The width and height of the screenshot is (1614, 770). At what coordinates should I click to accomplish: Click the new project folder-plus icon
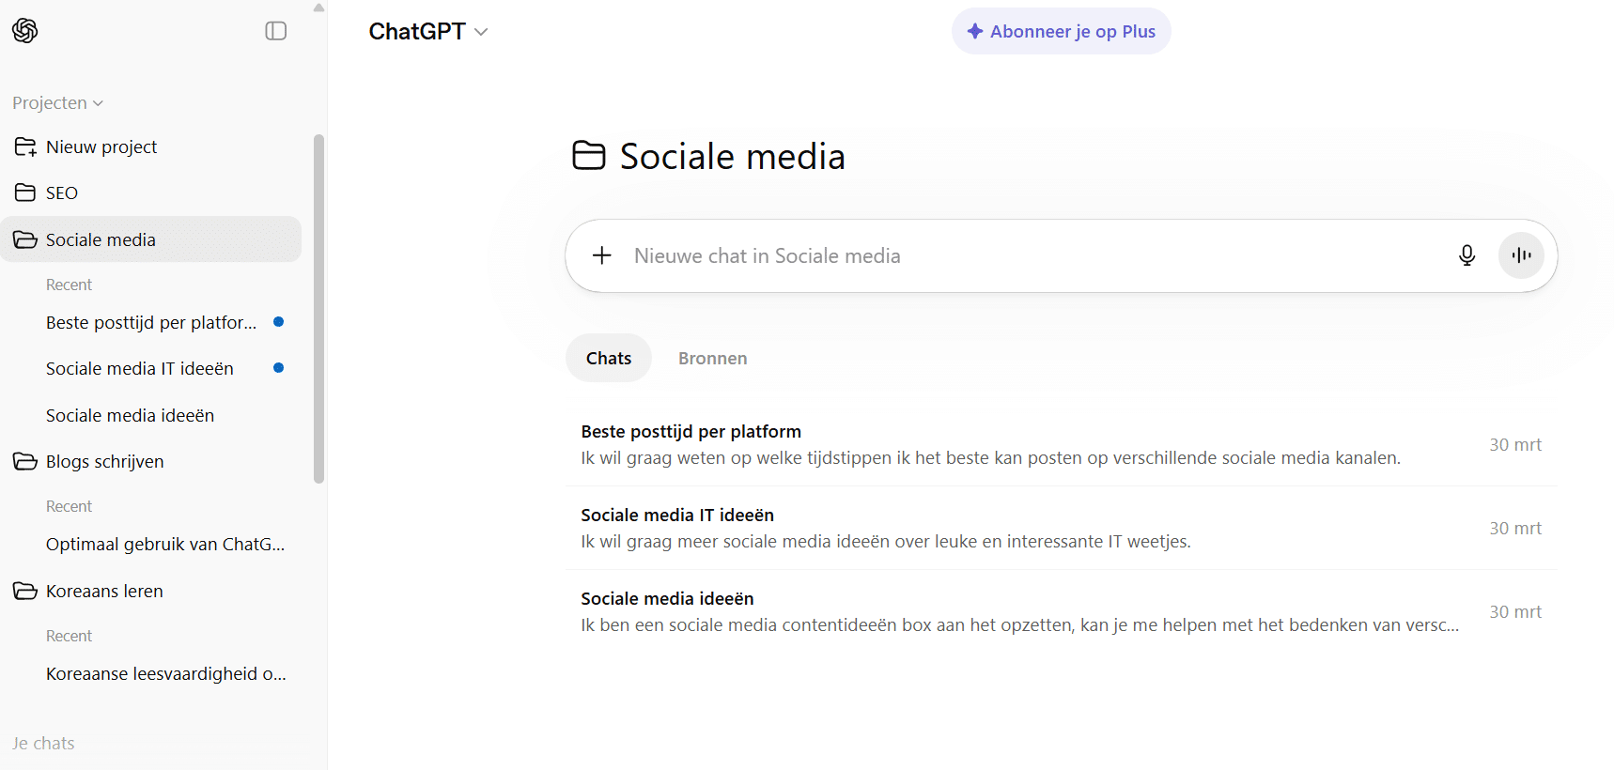click(25, 147)
